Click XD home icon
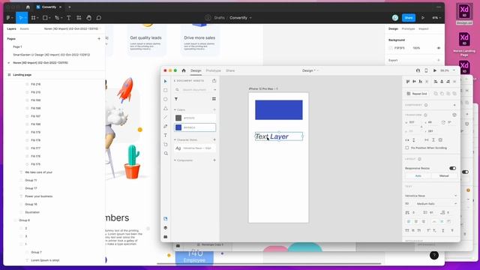The width and height of the screenshot is (480, 270). [x=184, y=70]
